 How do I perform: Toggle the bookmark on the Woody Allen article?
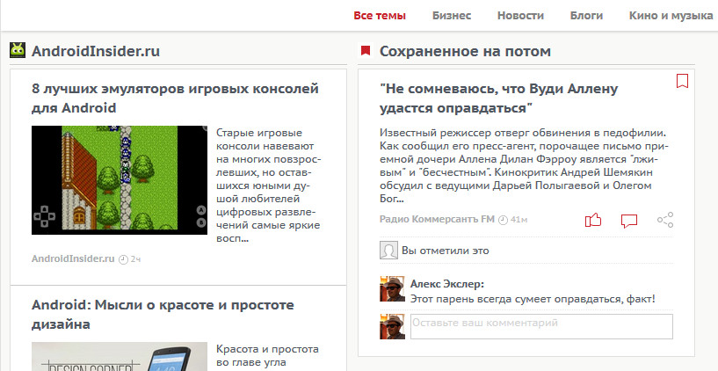point(682,82)
